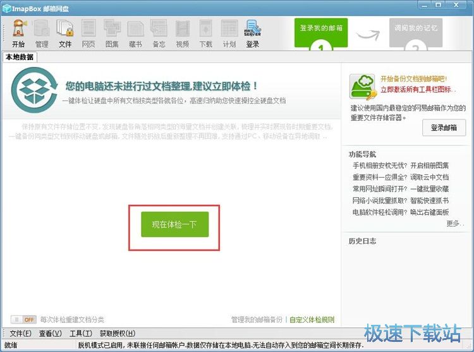This screenshot has height=352, width=474.
Task: Click the 智能快速抓书 navigation link
Action: (x=430, y=200)
